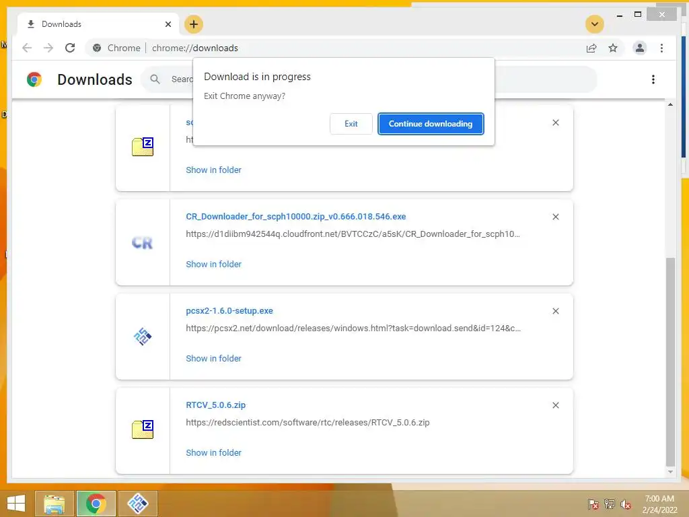Maximize the Chrome window

638,15
